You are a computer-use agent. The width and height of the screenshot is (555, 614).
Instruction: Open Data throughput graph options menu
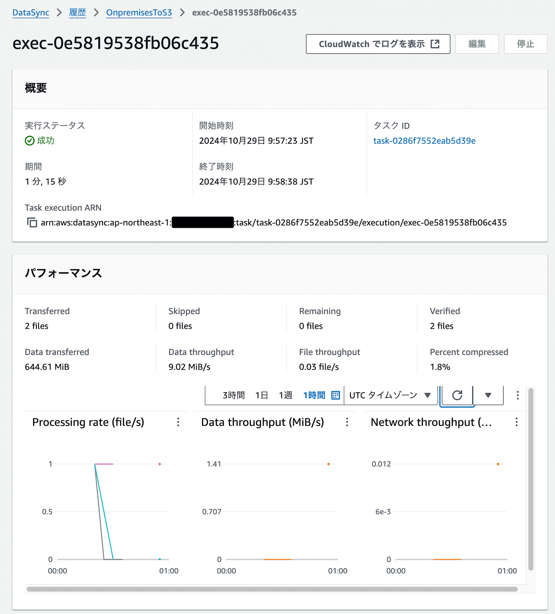pyautogui.click(x=347, y=422)
